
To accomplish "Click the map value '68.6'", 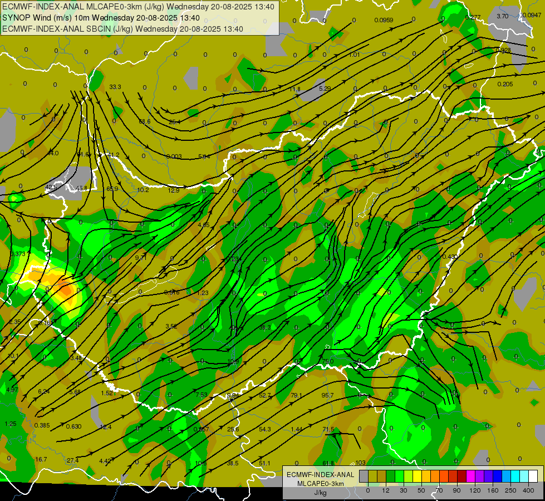I will click(x=145, y=121).
